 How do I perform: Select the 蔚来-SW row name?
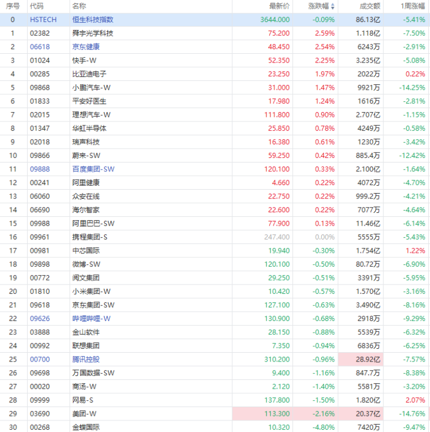[86, 156]
